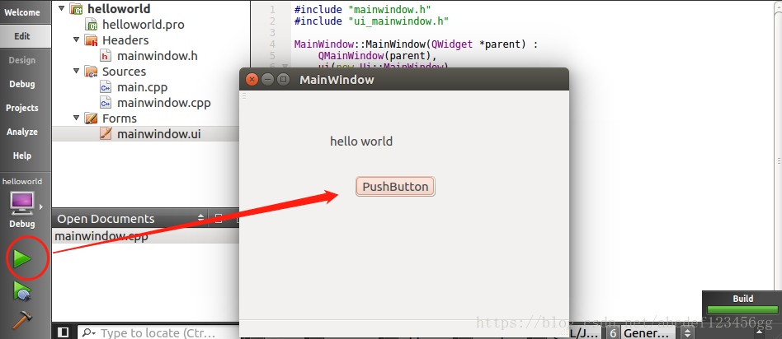Image resolution: width=782 pixels, height=339 pixels.
Task: Select mainwindow.cpp under Sources
Action: (x=163, y=103)
